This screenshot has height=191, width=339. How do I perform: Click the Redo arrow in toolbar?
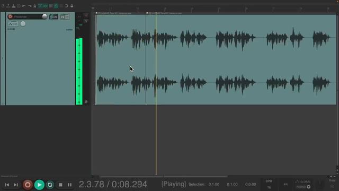(30, 6)
